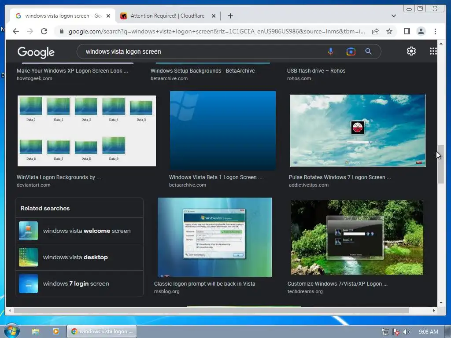
Task: Click the browser forward arrow
Action: 30,31
